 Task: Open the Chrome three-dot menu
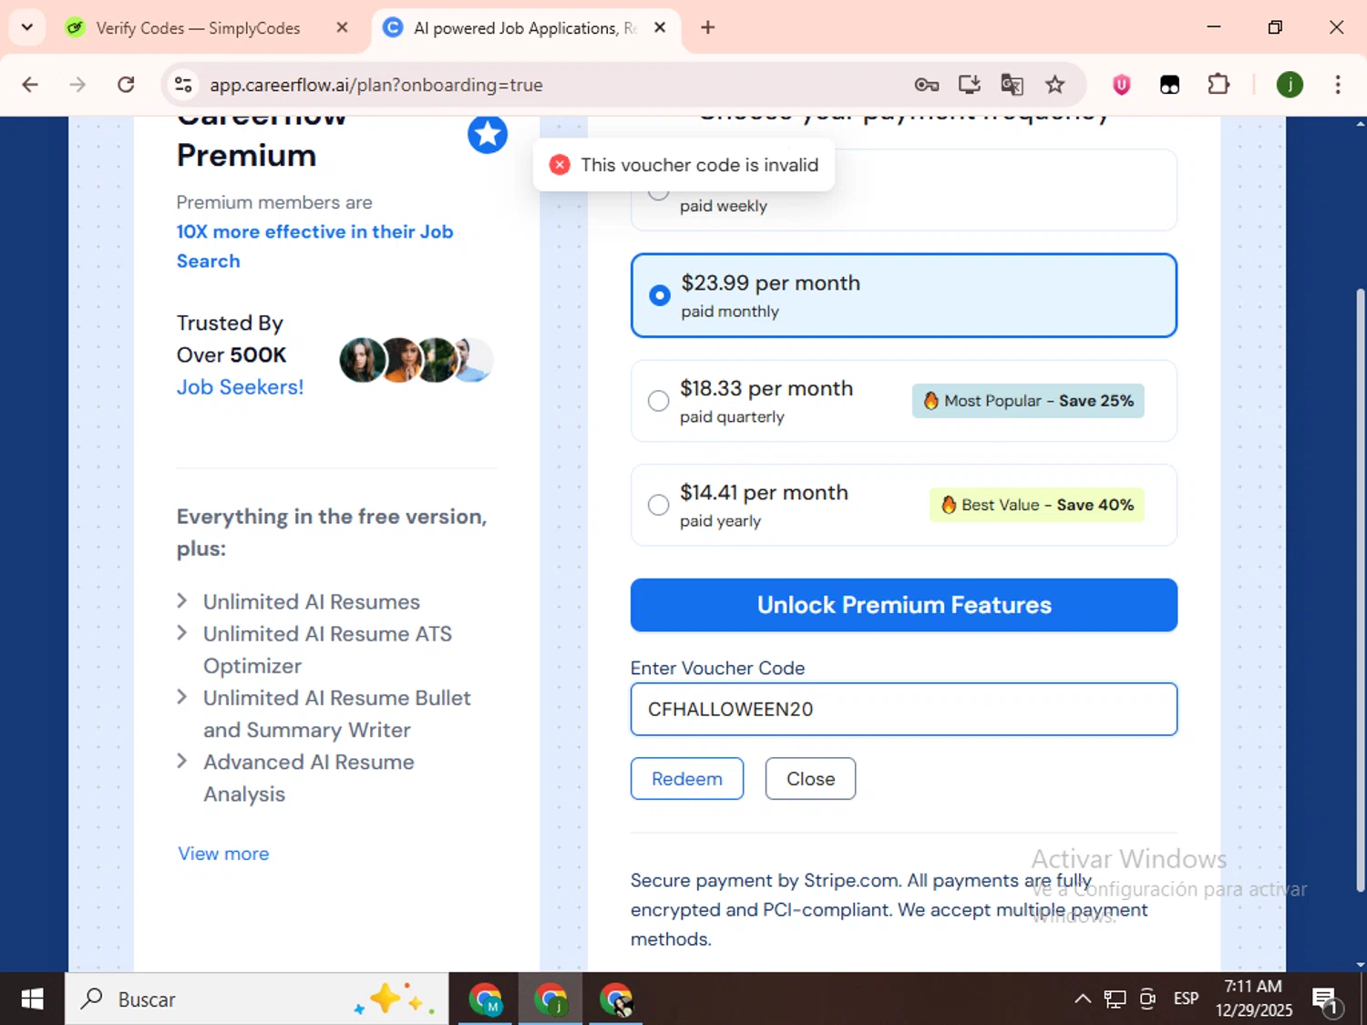click(1337, 85)
